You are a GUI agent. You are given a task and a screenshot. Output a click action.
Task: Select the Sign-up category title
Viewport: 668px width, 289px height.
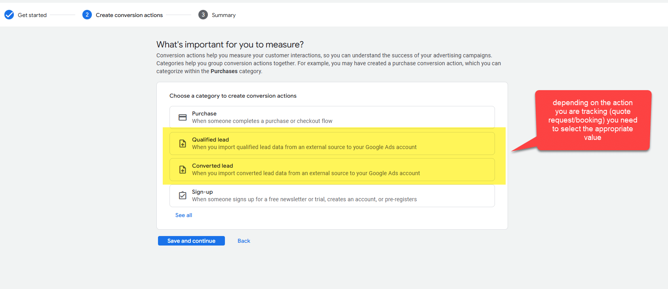point(202,192)
